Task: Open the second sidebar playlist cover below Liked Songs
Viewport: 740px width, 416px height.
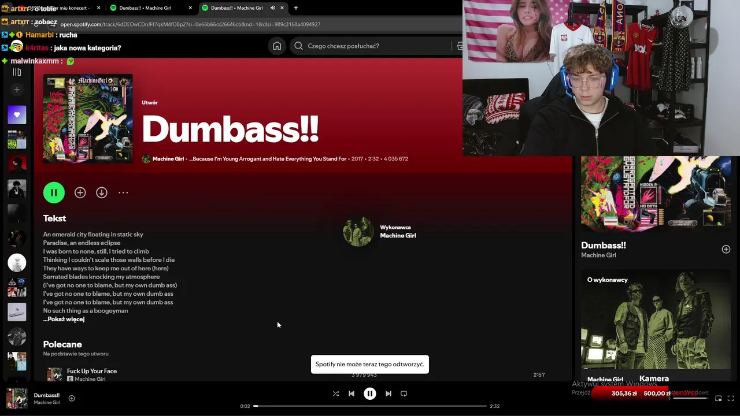Action: tap(17, 139)
